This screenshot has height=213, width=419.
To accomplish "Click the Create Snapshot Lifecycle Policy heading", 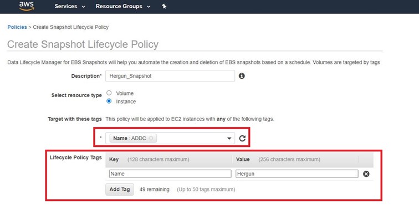I will (x=83, y=44).
